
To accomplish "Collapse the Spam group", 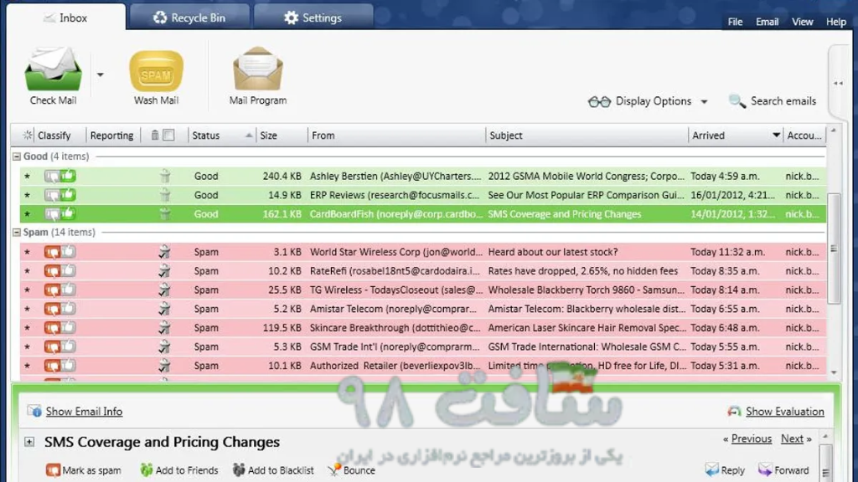I will pos(17,233).
